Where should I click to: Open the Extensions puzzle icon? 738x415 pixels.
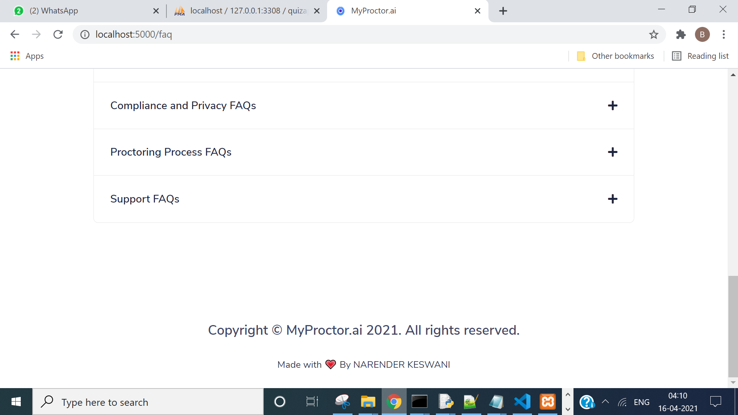[x=681, y=35]
